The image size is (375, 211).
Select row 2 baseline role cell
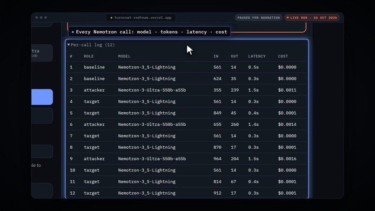[x=94, y=79]
